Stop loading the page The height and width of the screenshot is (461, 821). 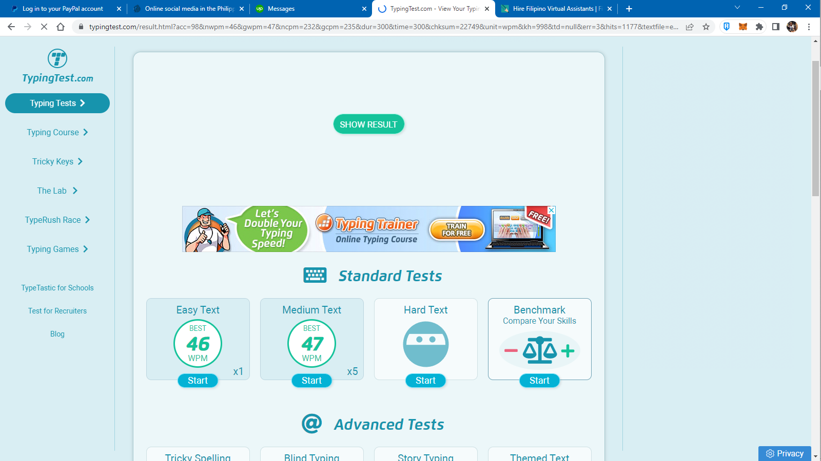(x=44, y=27)
